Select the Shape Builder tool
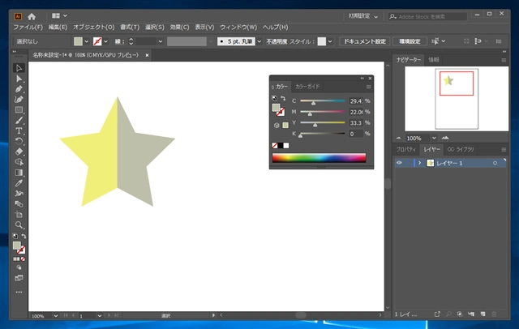Screen dimensions: 519x329 (19, 162)
